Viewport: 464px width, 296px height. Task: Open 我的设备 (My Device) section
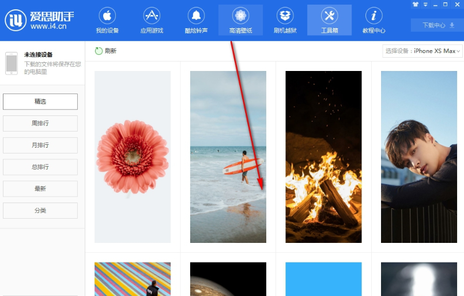click(107, 20)
